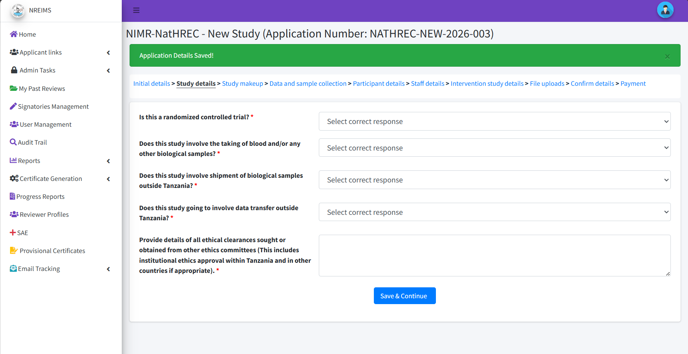688x354 pixels.
Task: Click into the ethical clearances text area
Action: 494,255
